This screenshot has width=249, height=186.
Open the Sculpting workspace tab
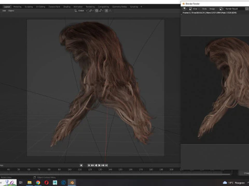pyautogui.click(x=29, y=7)
